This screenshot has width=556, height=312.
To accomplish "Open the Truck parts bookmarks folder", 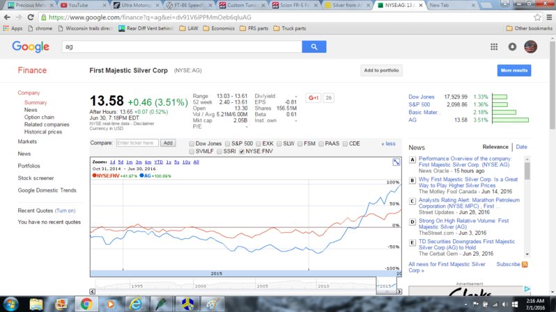I will (290, 28).
